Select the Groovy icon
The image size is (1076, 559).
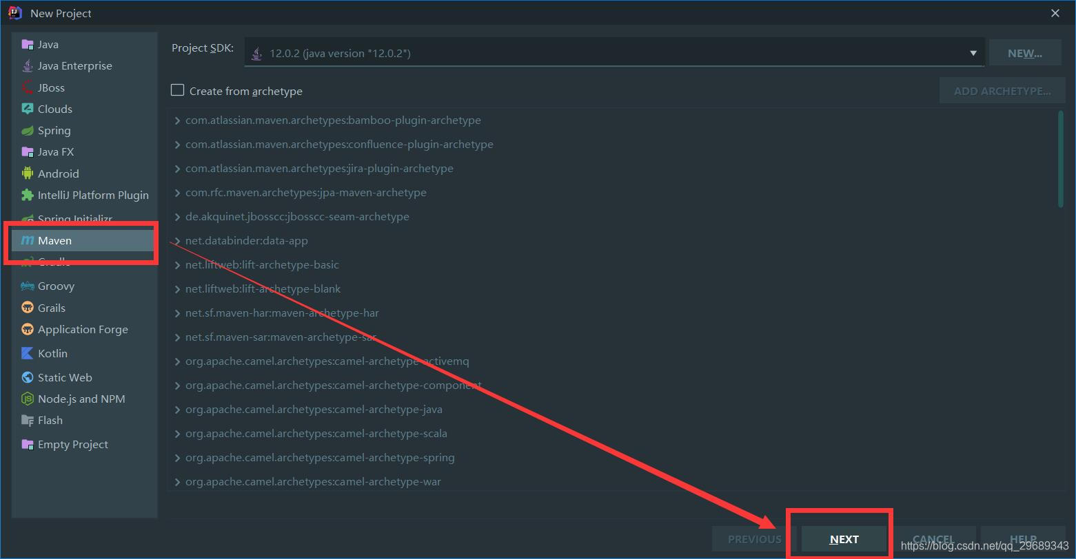click(28, 286)
